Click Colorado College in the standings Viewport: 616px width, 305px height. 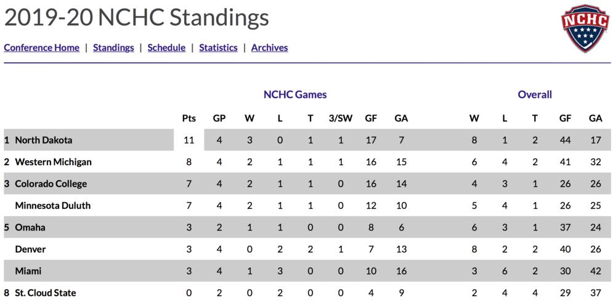click(x=51, y=184)
